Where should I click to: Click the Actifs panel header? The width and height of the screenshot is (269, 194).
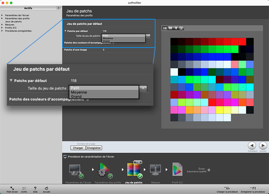pos(28,8)
